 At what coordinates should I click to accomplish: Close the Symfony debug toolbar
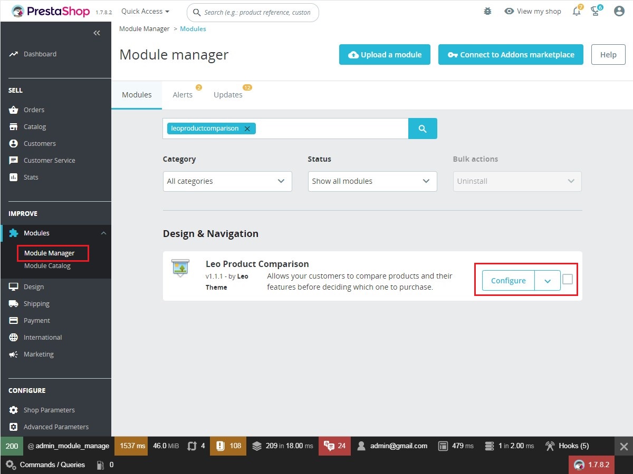(x=624, y=446)
